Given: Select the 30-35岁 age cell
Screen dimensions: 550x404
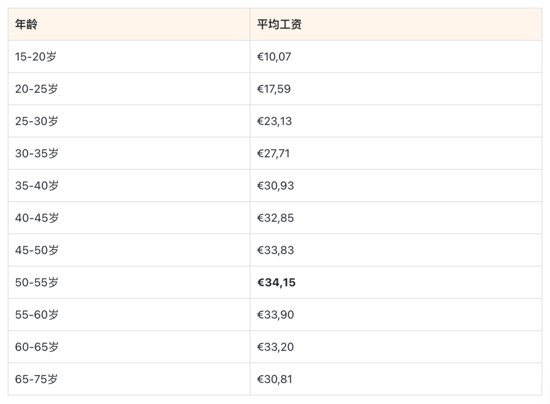Looking at the screenshot, I should click(37, 153).
